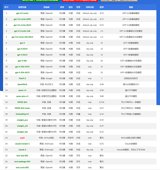Click the gpt-3.5-turbo model name
Image resolution: width=160 pixels, height=170 pixels.
tap(22, 13)
